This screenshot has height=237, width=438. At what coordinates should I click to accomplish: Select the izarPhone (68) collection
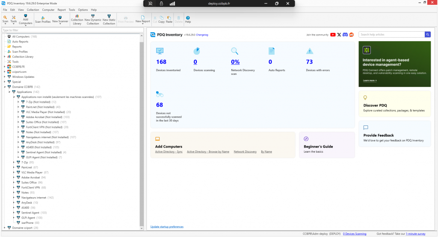(28, 223)
